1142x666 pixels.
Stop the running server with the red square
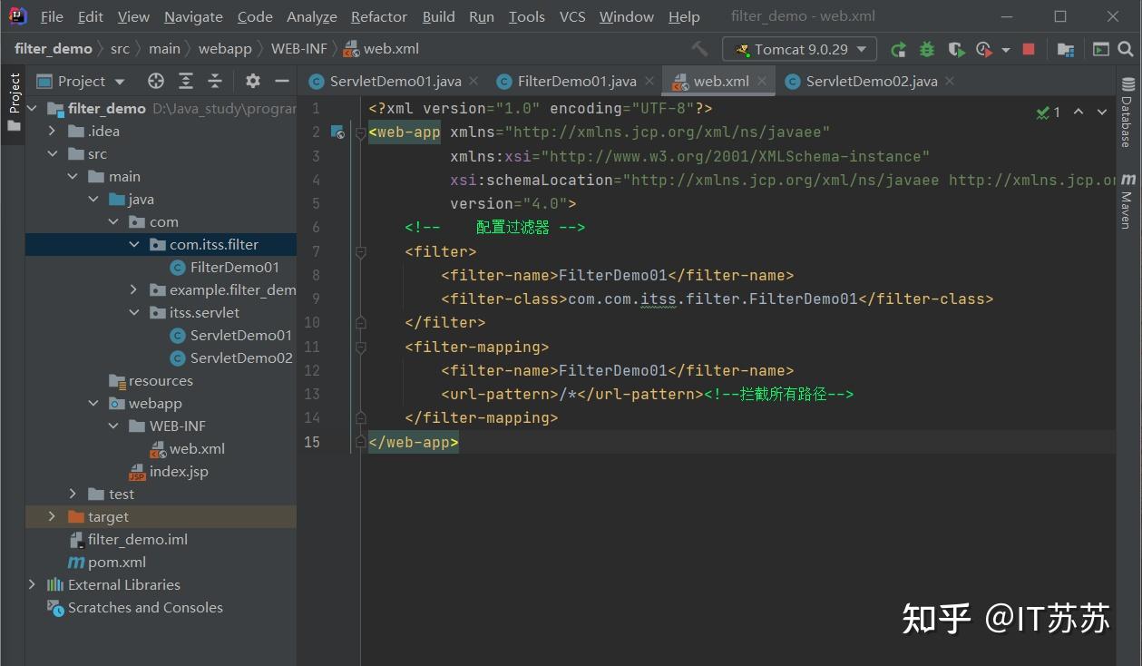pyautogui.click(x=1029, y=49)
